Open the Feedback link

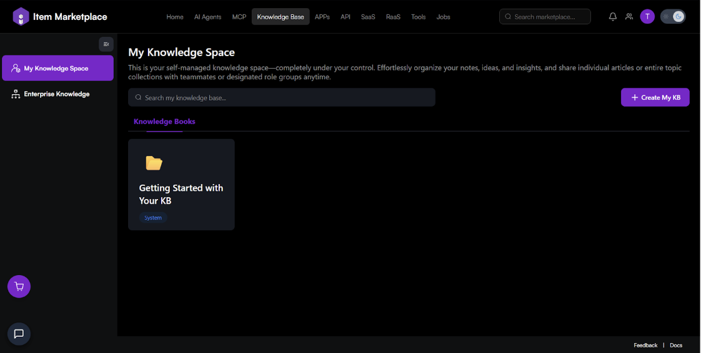click(x=645, y=345)
